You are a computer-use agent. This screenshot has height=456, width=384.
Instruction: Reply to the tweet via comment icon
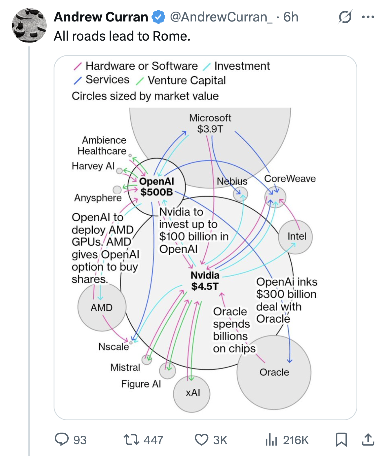click(62, 439)
